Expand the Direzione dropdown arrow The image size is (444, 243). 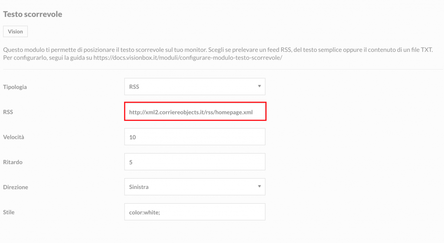(x=259, y=186)
